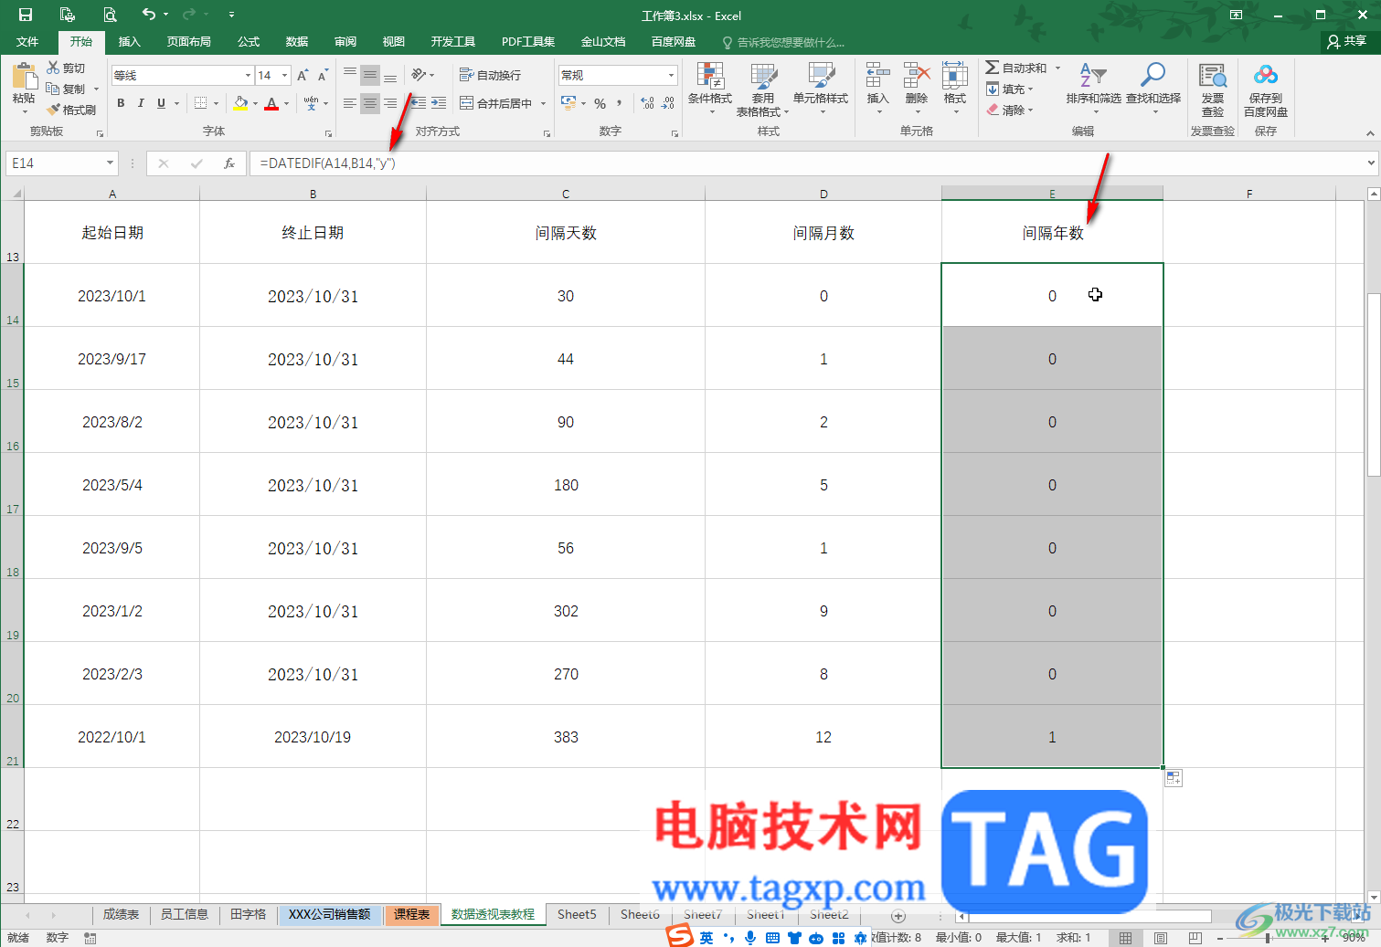
Task: Click Insert cells (插入) in the ribbon
Action: (x=877, y=89)
